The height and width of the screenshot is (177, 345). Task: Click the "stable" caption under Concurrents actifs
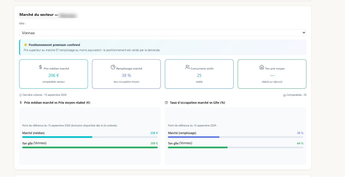click(x=199, y=82)
